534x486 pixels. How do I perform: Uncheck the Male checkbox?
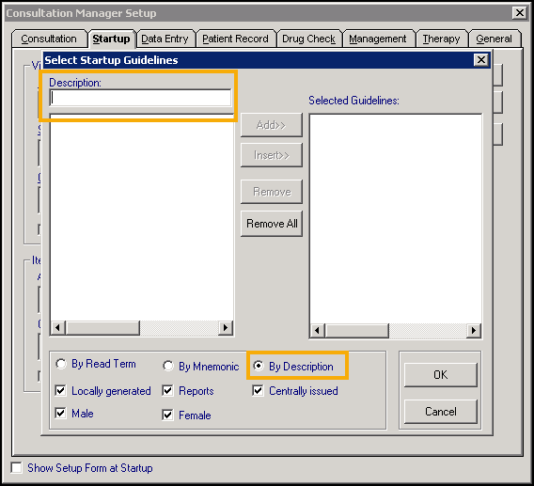tap(60, 414)
